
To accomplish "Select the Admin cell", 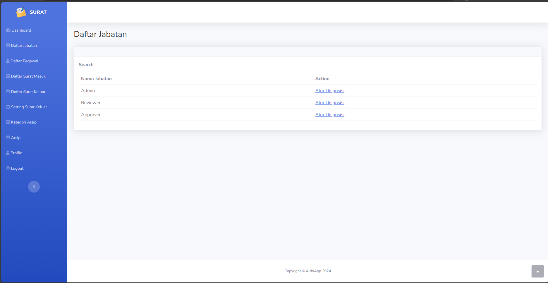I will [x=88, y=91].
